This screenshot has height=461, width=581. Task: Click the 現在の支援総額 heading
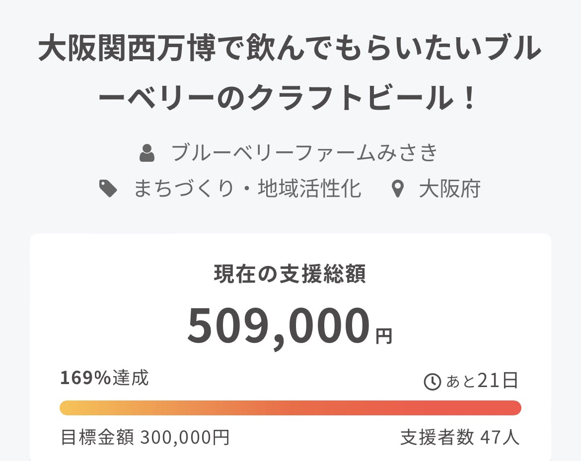tap(290, 274)
